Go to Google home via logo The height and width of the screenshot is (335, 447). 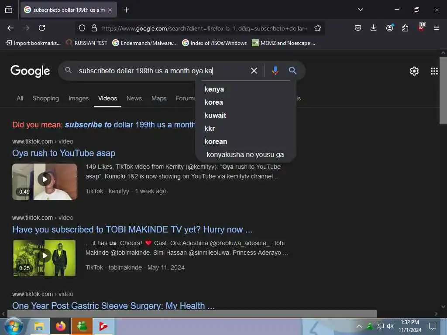pyautogui.click(x=30, y=71)
